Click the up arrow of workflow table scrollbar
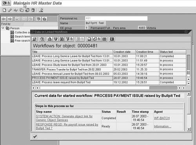This screenshot has height=145, width=196. click(x=189, y=79)
